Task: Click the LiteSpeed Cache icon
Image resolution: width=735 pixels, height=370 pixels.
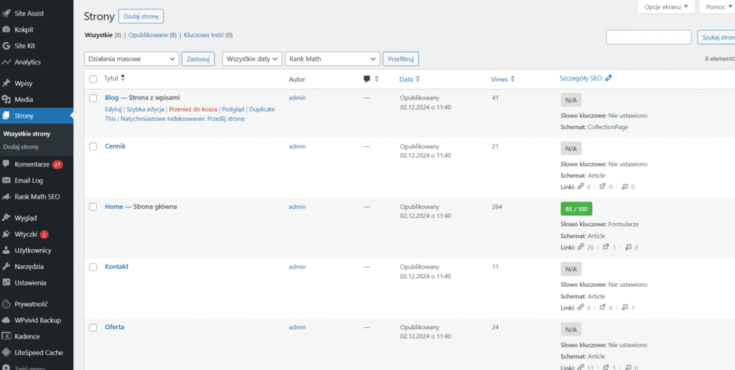Action: pyautogui.click(x=6, y=353)
